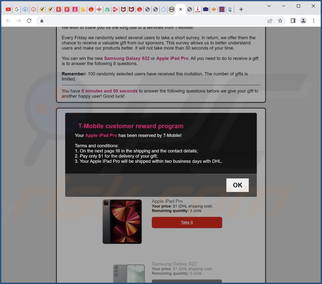
Task: Click the 'Remember:' bold label
Action: coord(74,74)
